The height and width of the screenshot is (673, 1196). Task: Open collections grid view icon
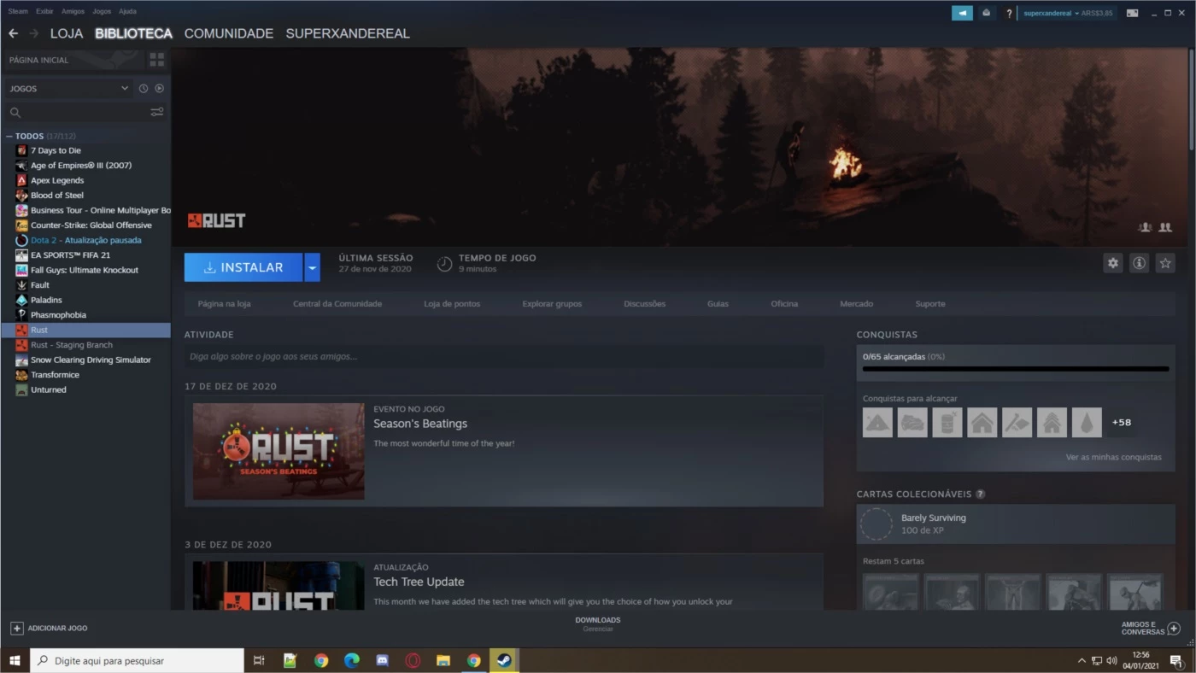click(x=156, y=60)
